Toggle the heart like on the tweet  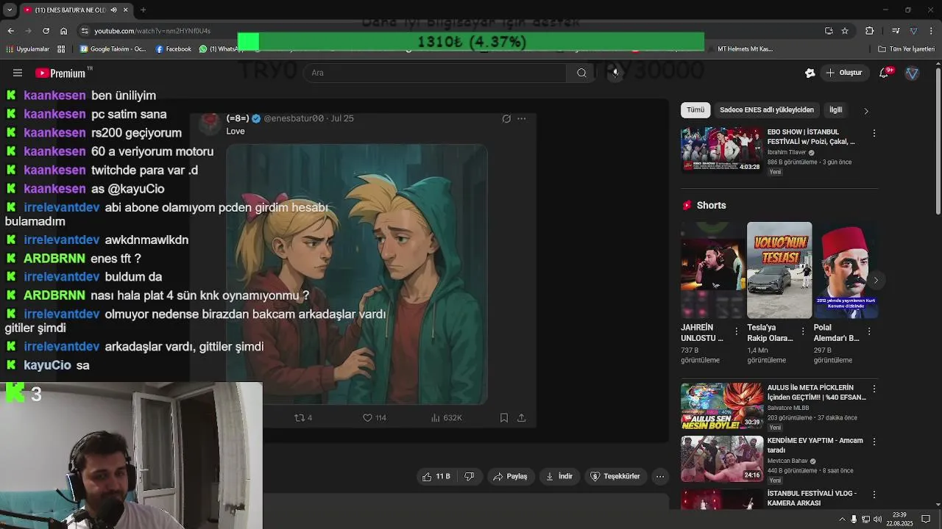pos(367,417)
